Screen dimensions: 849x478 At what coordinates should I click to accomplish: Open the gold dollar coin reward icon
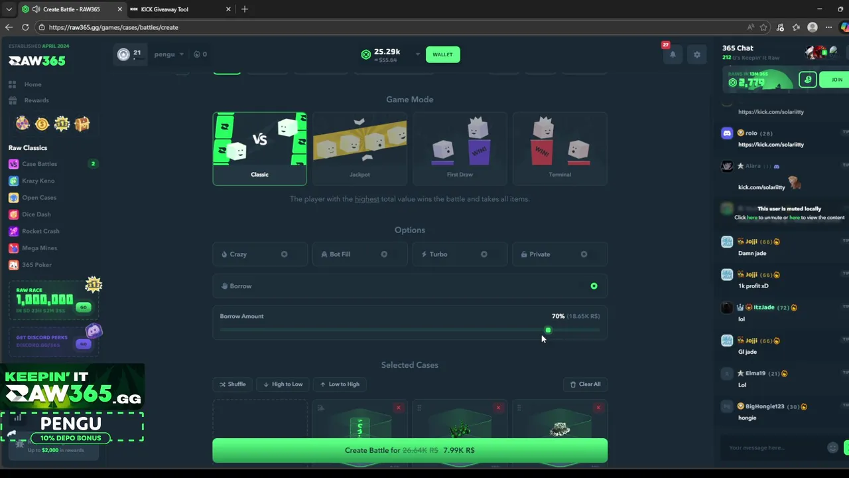tap(42, 123)
